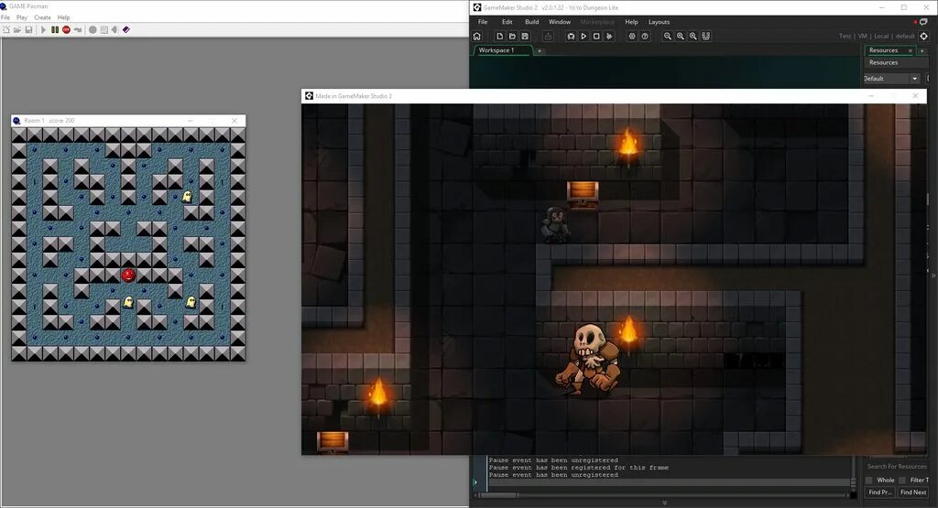This screenshot has height=508, width=938.
Task: Open the purple help book icon
Action: [126, 29]
